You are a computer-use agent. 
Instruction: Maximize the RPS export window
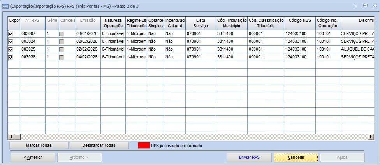[x=364, y=6]
